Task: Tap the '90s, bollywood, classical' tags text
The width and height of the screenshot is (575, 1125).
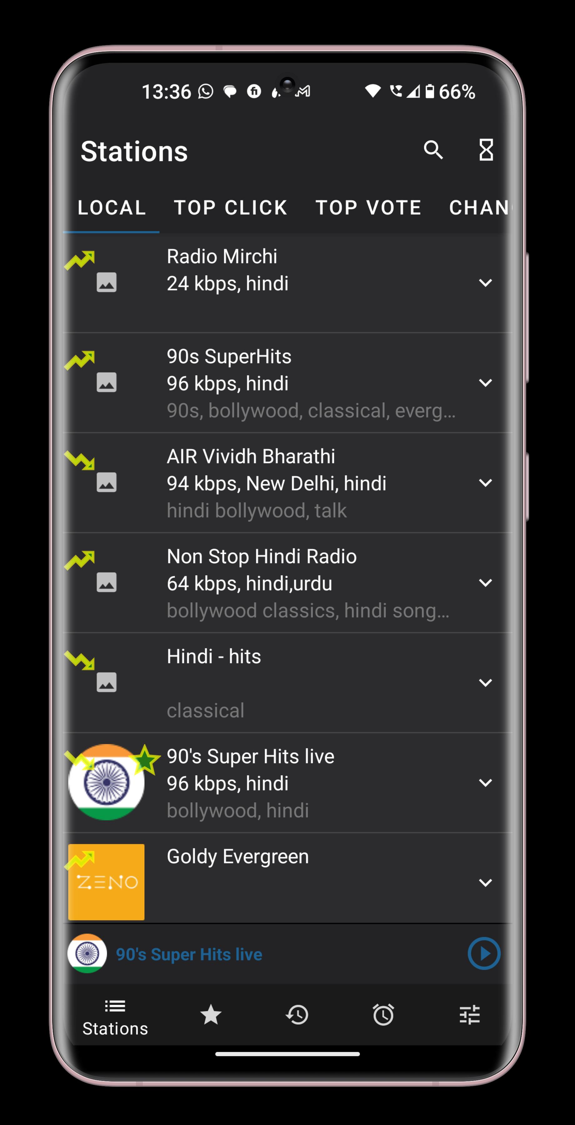Action: coord(311,411)
